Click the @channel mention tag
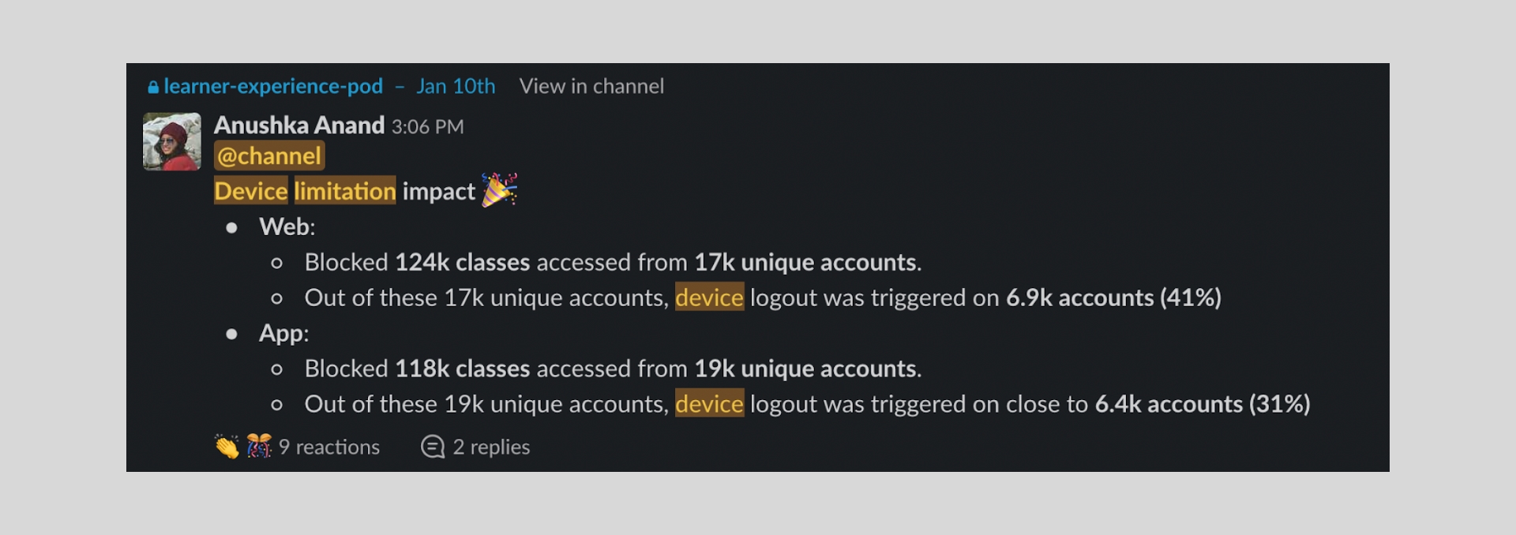The height and width of the screenshot is (535, 1516). (x=269, y=156)
